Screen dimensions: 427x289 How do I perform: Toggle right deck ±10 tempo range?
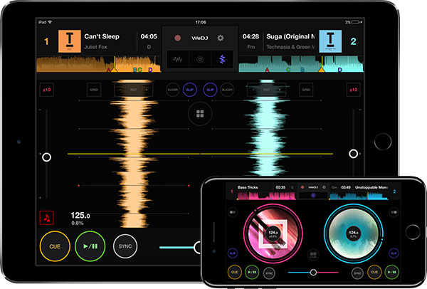click(354, 90)
